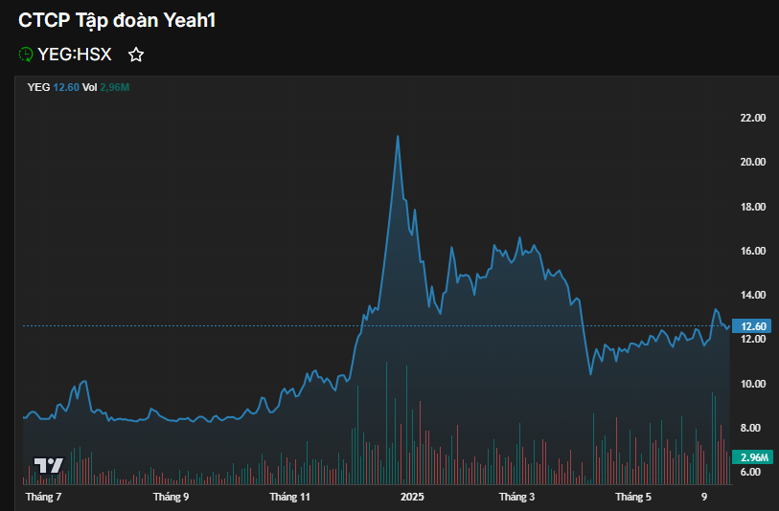Click the Vol legend label on chart
779x511 pixels.
tap(89, 87)
